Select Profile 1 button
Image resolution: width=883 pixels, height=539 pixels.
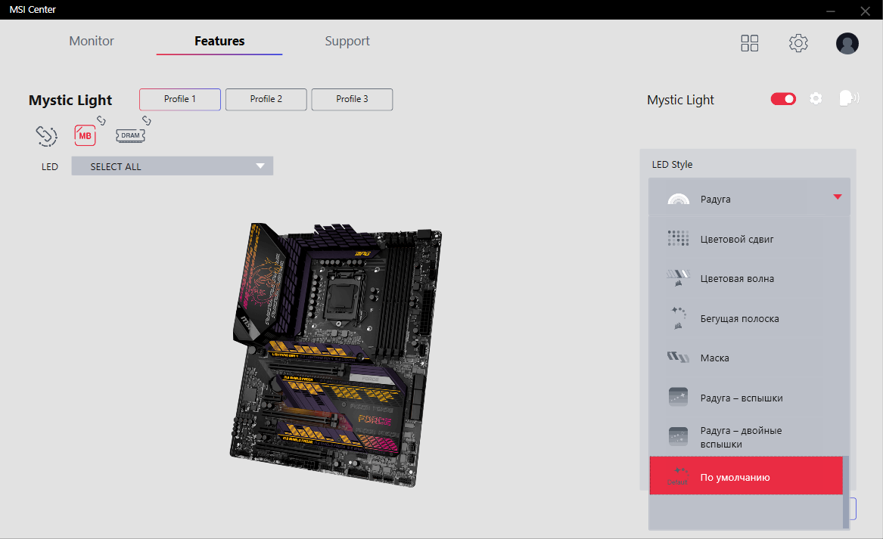click(x=180, y=99)
